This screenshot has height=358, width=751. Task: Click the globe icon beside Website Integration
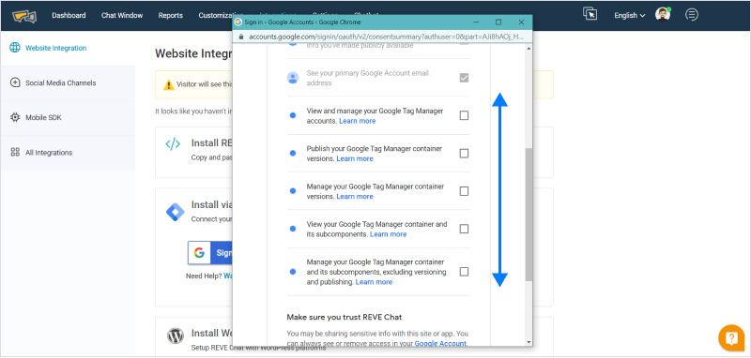coord(15,48)
